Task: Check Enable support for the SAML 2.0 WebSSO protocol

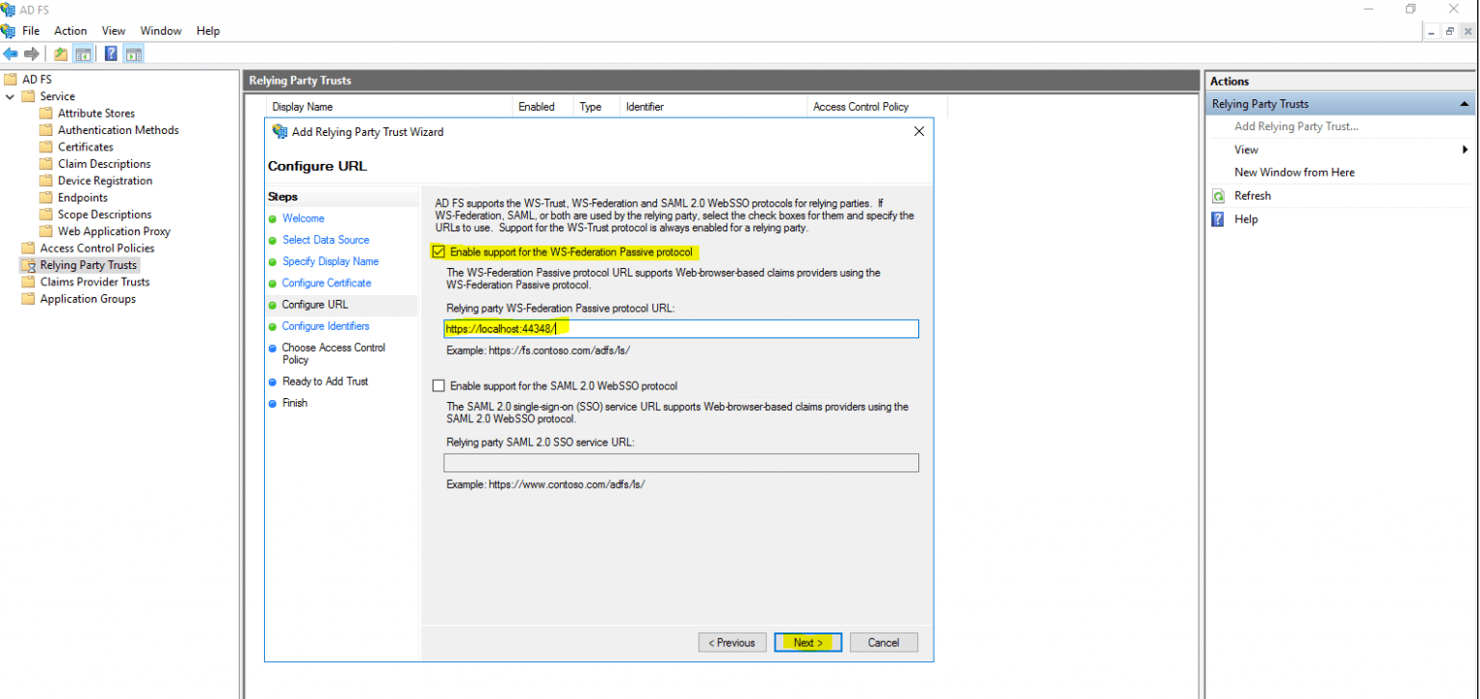Action: pyautogui.click(x=438, y=386)
